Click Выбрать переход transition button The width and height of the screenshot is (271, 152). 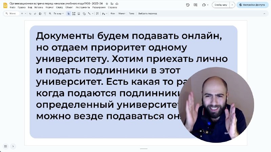(x=148, y=14)
